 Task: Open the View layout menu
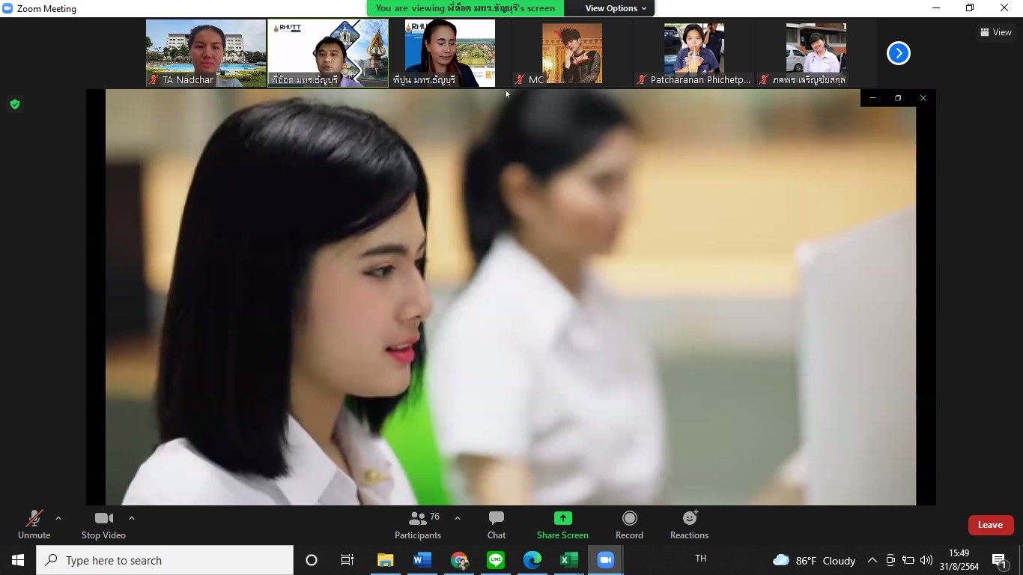click(995, 32)
